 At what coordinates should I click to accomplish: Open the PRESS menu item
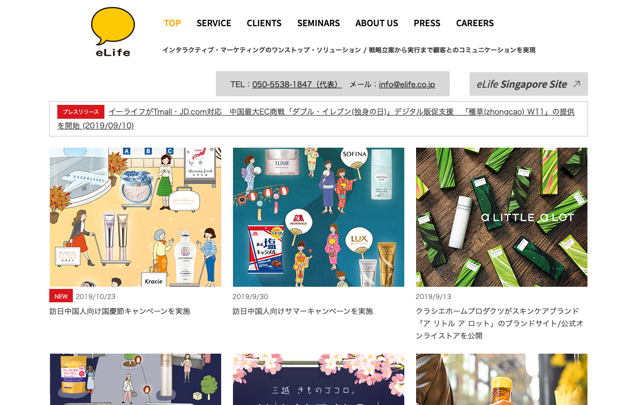(427, 23)
